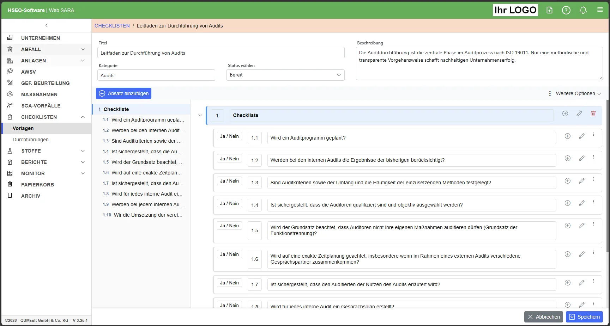The width and height of the screenshot is (610, 326).
Task: Open the Weitere Optionen dropdown
Action: tap(575, 93)
